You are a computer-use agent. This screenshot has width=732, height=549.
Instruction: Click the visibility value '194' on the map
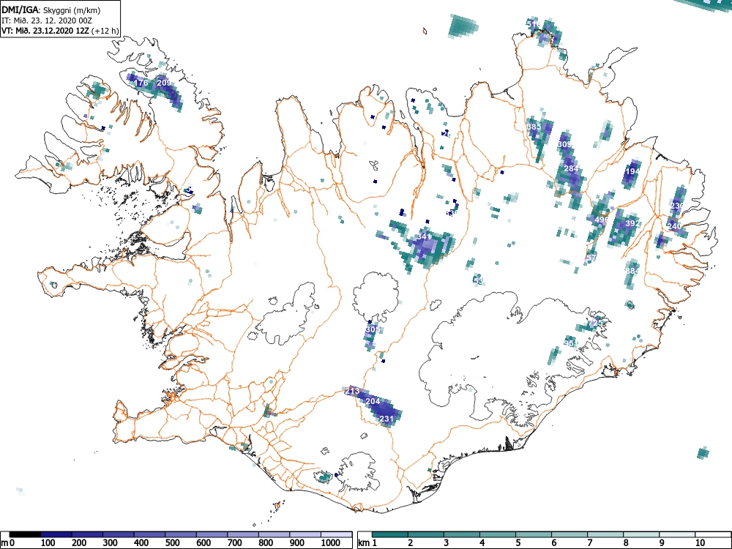(x=632, y=171)
